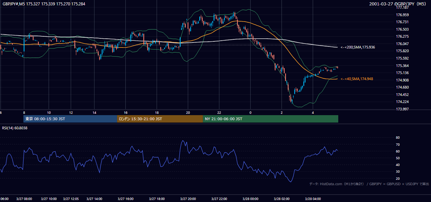
Task: Click price axis value 177.187
Action: pyautogui.click(x=402, y=7)
